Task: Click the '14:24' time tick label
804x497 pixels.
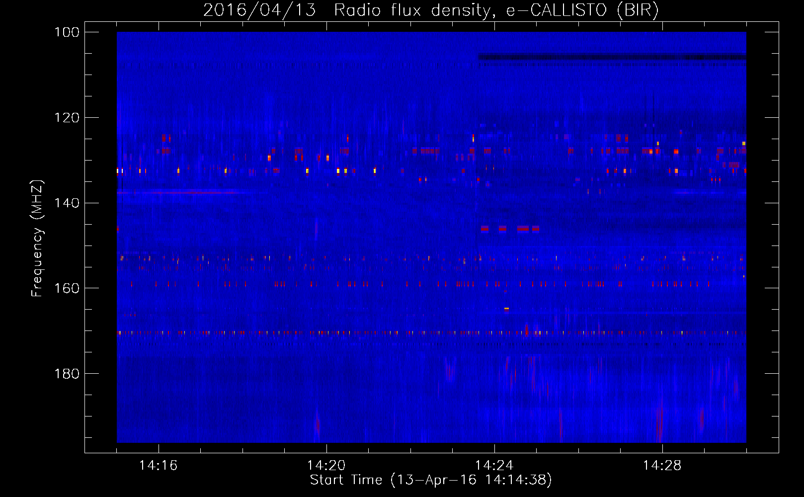Action: 494,465
